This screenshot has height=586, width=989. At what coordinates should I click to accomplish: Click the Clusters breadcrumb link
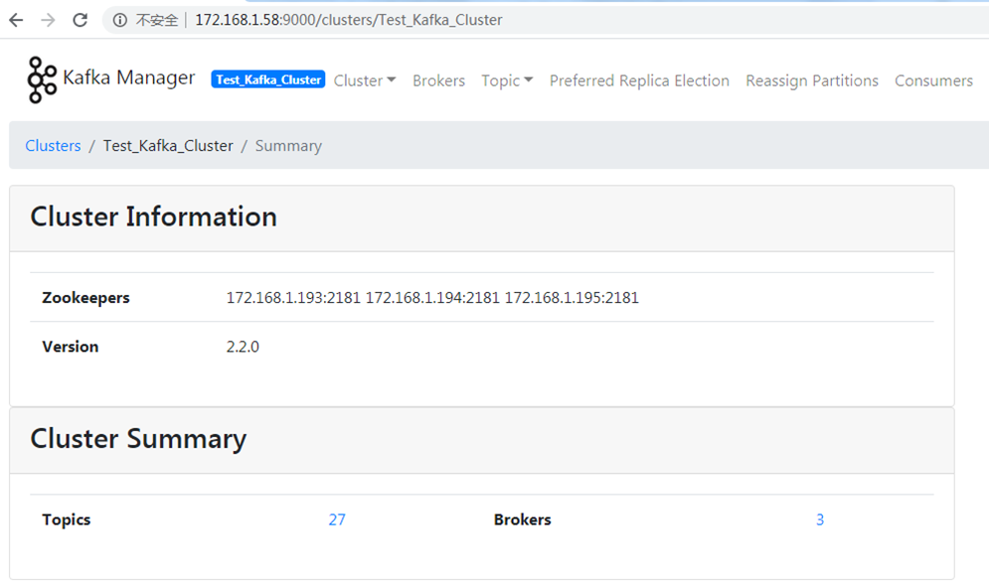click(53, 146)
